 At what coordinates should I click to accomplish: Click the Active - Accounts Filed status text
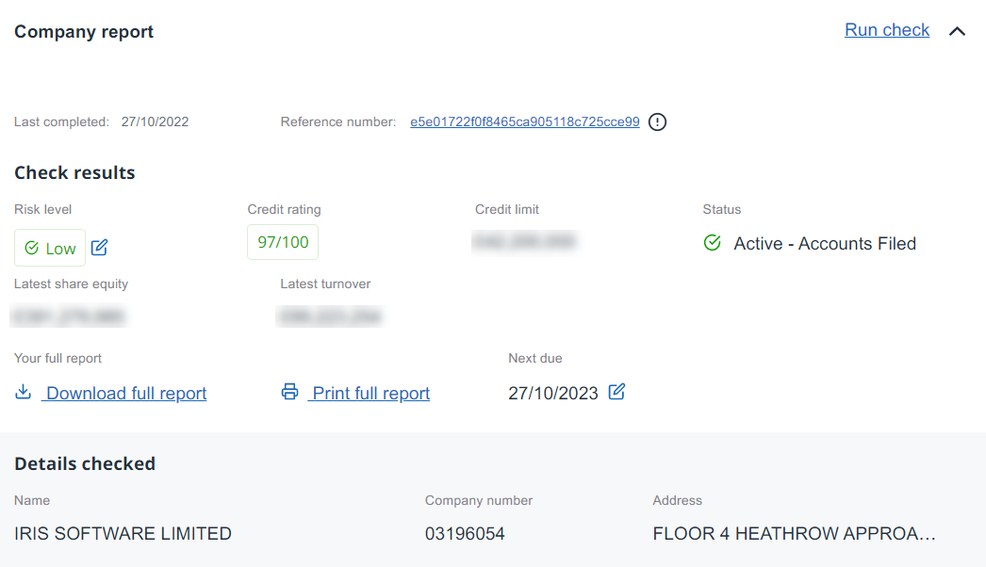(x=825, y=244)
